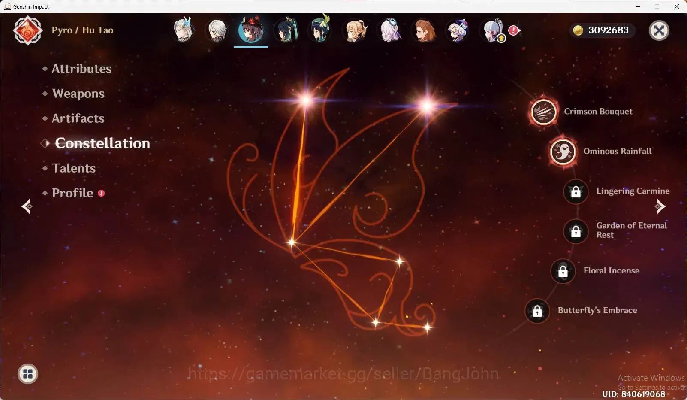This screenshot has width=687, height=400.
Task: Select the lavender-haired avatar with goggles
Action: [390, 30]
